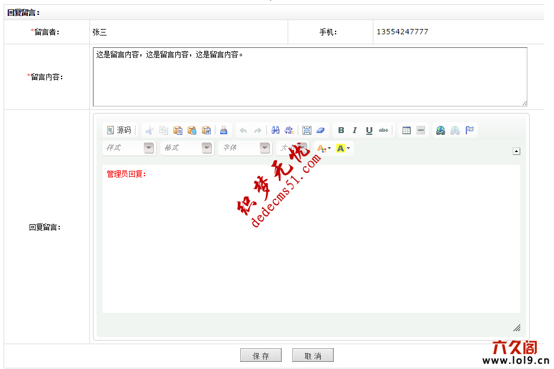
Task: Open the Find dialog via the binoculars icon
Action: 276,130
